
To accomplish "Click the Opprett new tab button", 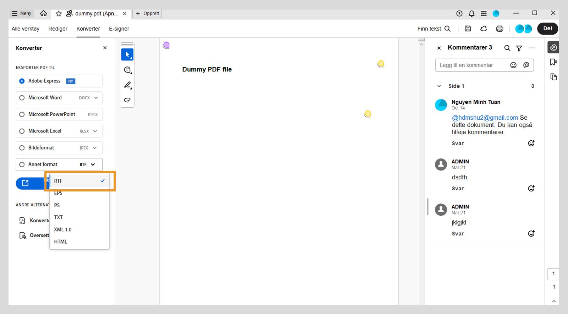I will point(147,13).
